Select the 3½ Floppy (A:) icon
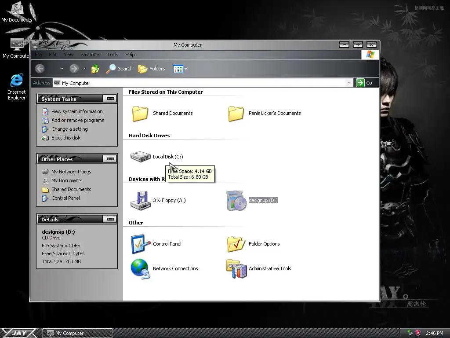 [x=140, y=200]
